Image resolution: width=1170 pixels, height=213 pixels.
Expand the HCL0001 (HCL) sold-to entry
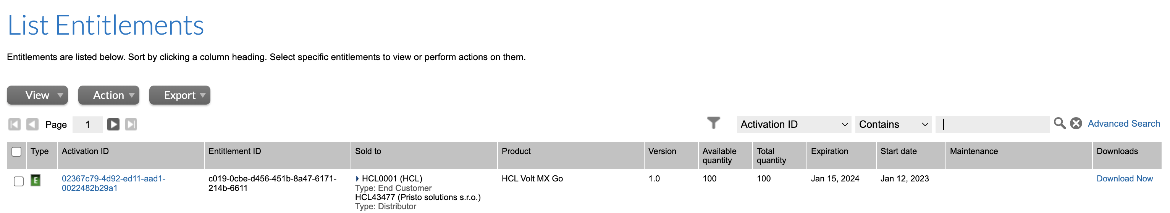tap(357, 179)
